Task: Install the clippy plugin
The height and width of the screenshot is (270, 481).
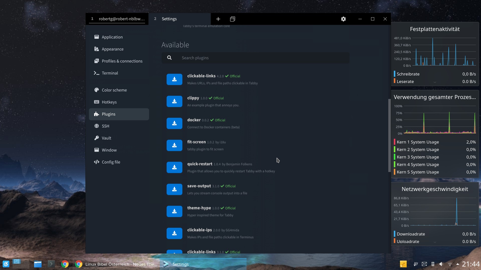Action: (174, 101)
